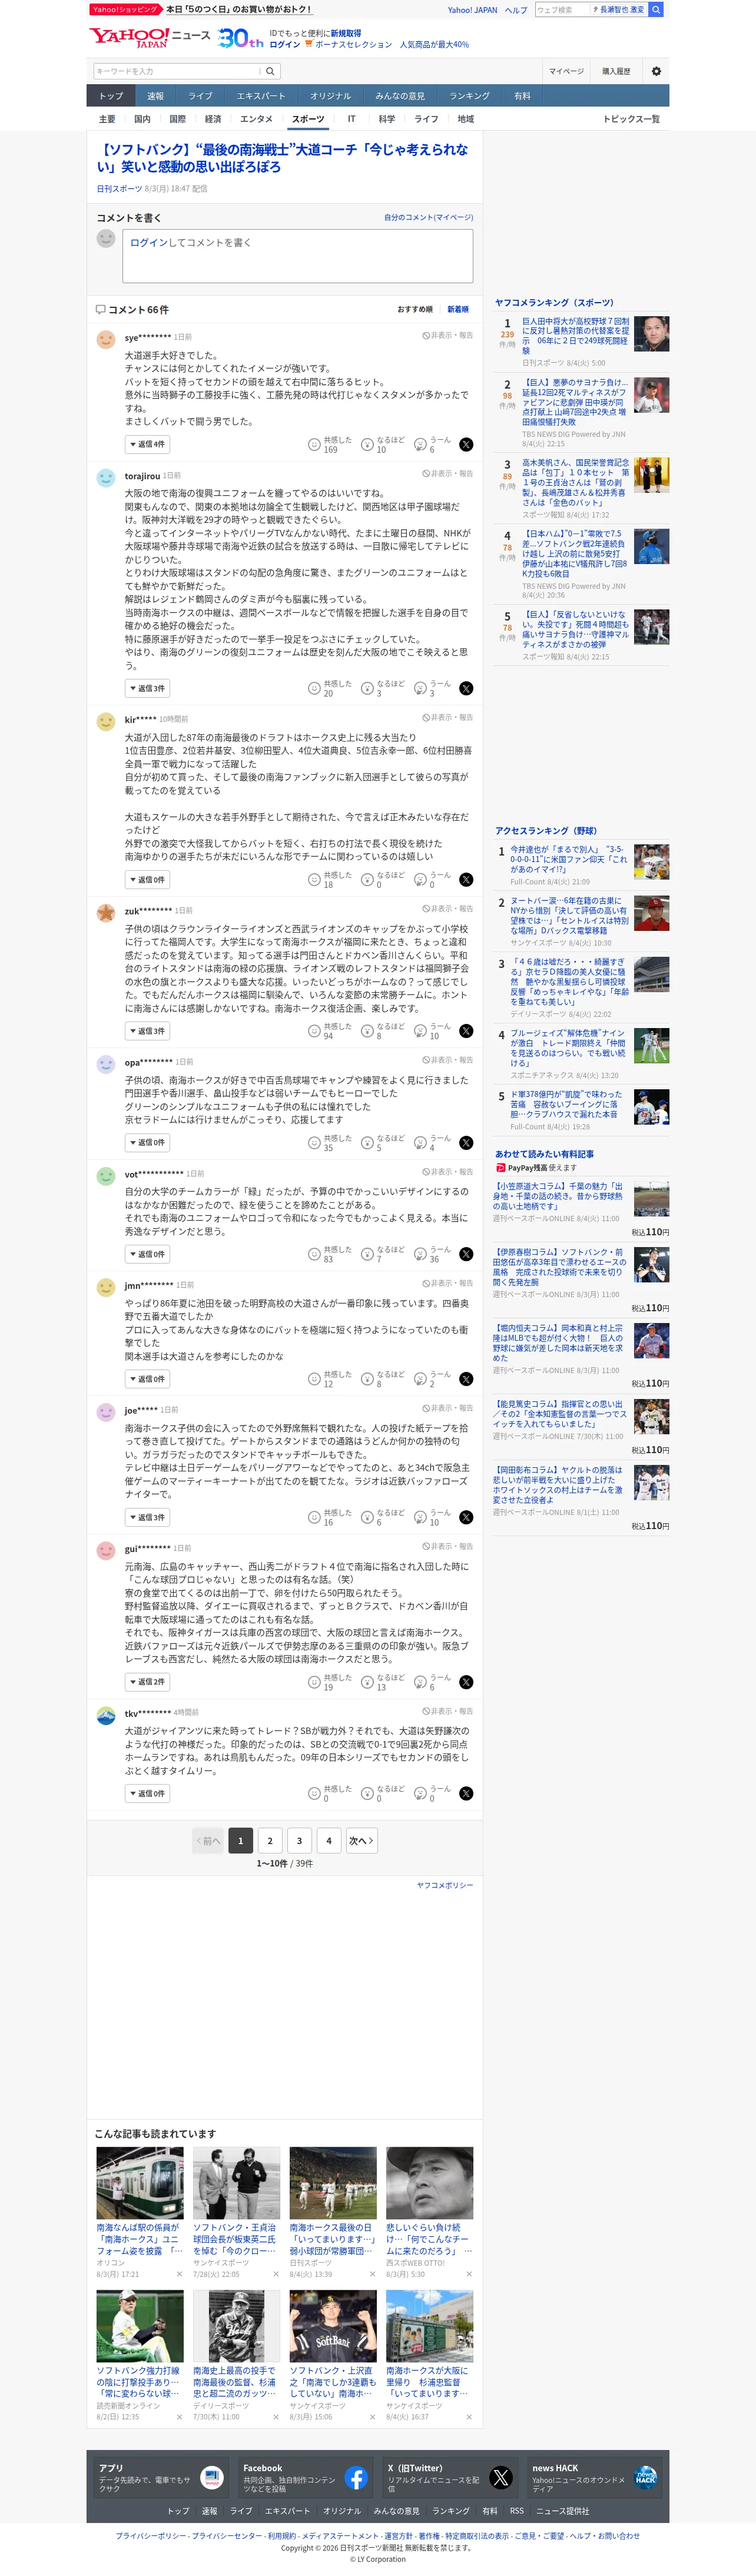
Task: Expand 返信3件 under joe's comment
Action: (x=147, y=1517)
